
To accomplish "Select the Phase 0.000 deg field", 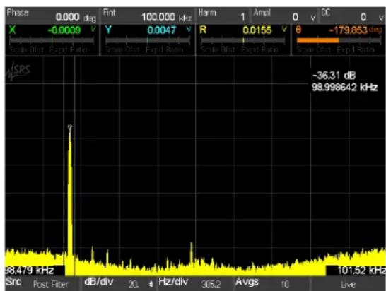I will point(52,16).
